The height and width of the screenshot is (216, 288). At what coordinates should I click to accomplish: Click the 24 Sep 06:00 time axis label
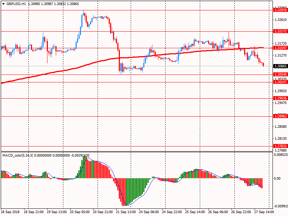coord(149,212)
